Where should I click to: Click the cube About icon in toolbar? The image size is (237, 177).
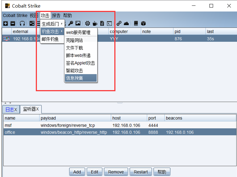pos(143,24)
